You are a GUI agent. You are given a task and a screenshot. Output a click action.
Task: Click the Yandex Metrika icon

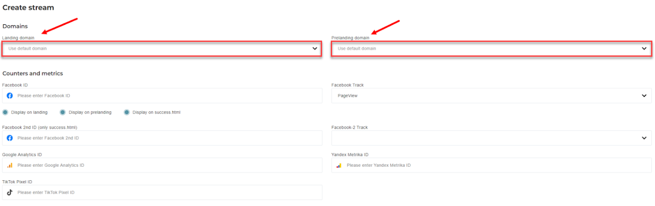(339, 165)
